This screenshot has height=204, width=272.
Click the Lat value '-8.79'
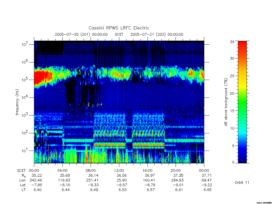pyautogui.click(x=150, y=185)
